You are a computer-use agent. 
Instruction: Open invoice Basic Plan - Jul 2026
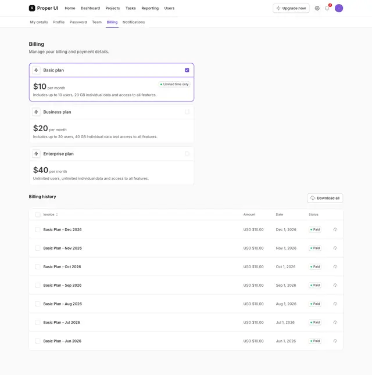pos(62,322)
